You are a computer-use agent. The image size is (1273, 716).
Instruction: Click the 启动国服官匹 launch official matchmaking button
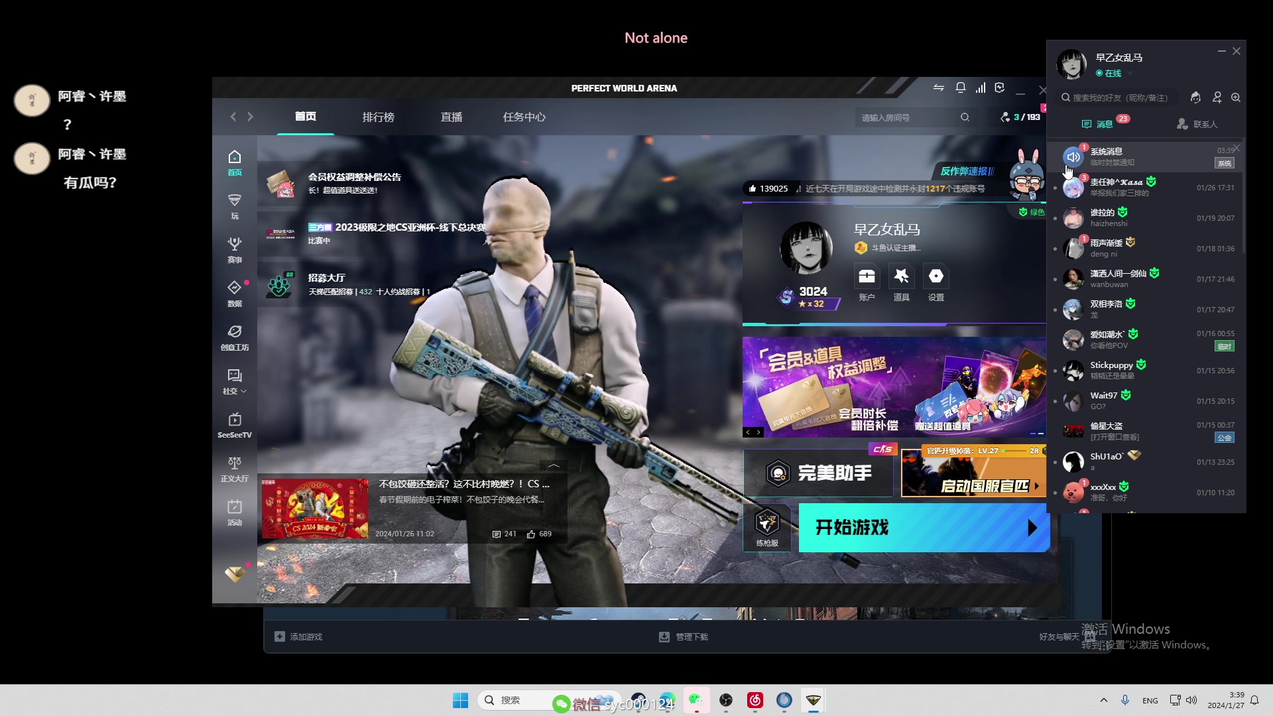[x=973, y=473]
